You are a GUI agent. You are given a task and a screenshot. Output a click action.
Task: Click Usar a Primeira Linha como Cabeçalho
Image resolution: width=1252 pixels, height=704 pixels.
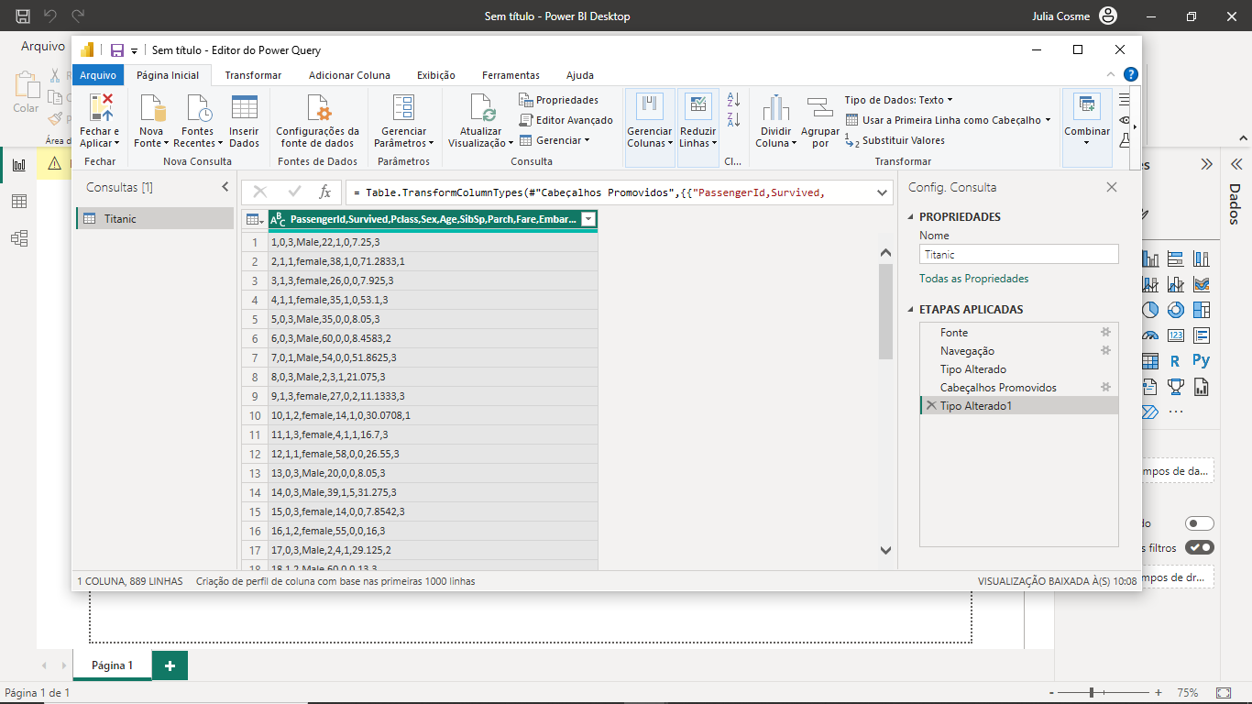coord(948,120)
